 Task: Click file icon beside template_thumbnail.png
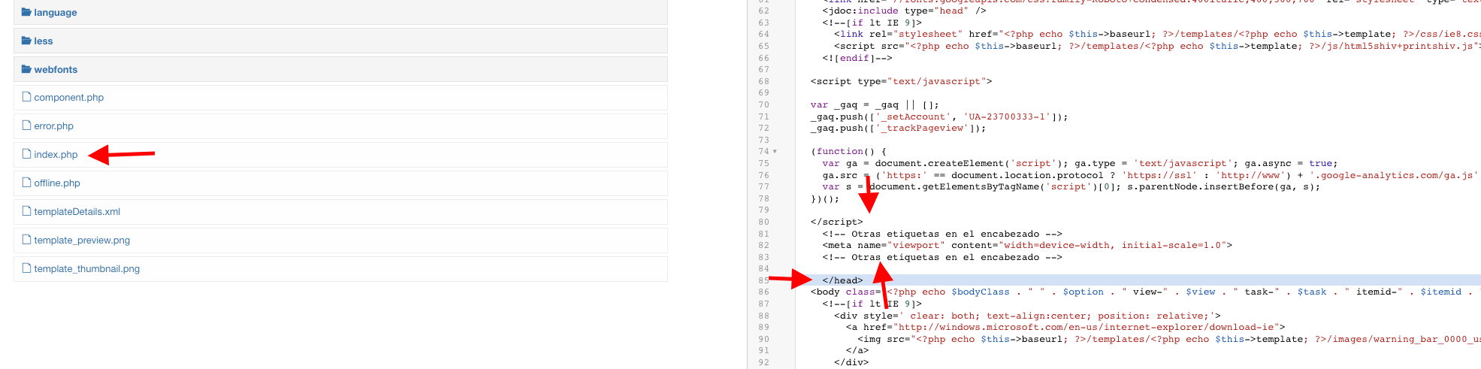pyautogui.click(x=26, y=268)
